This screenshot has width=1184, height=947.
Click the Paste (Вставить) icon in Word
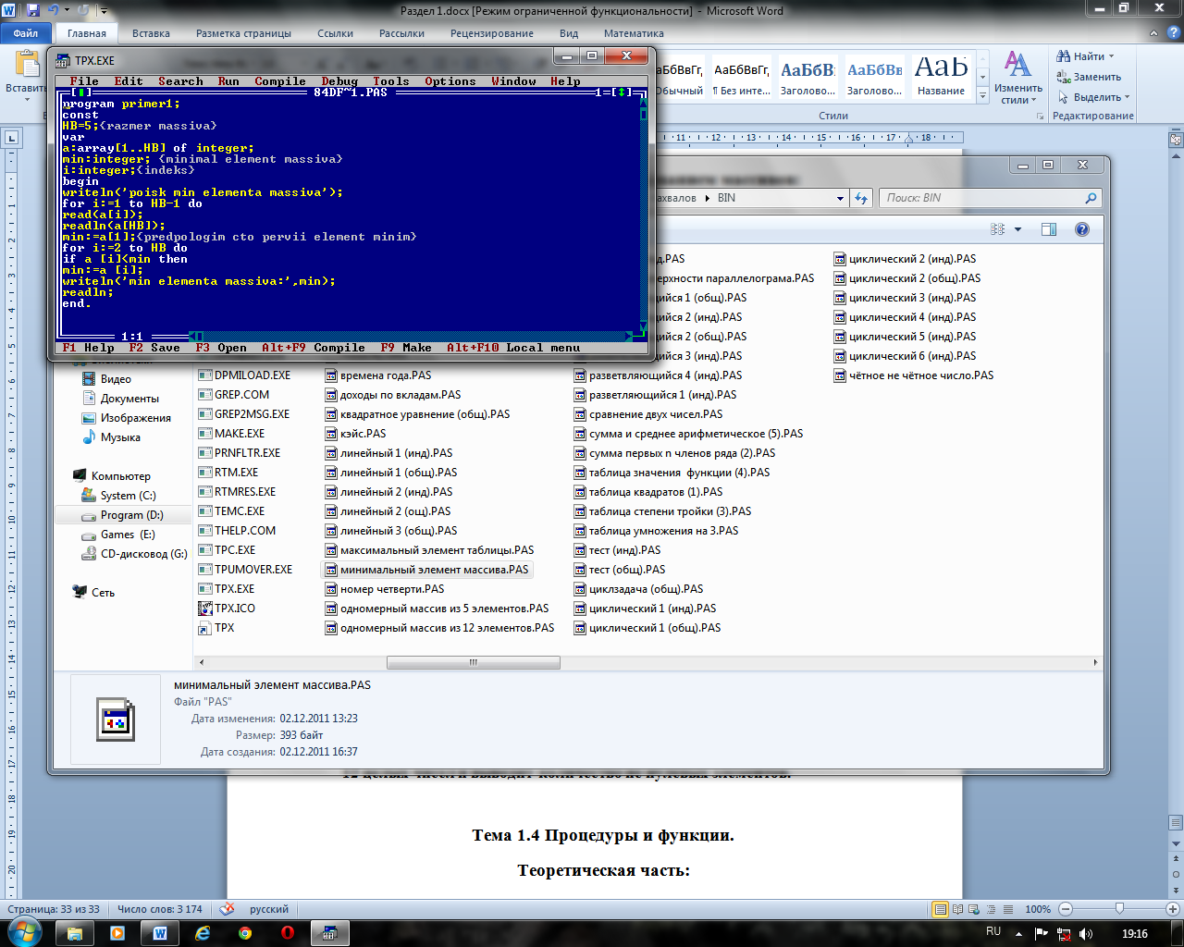coord(25,67)
